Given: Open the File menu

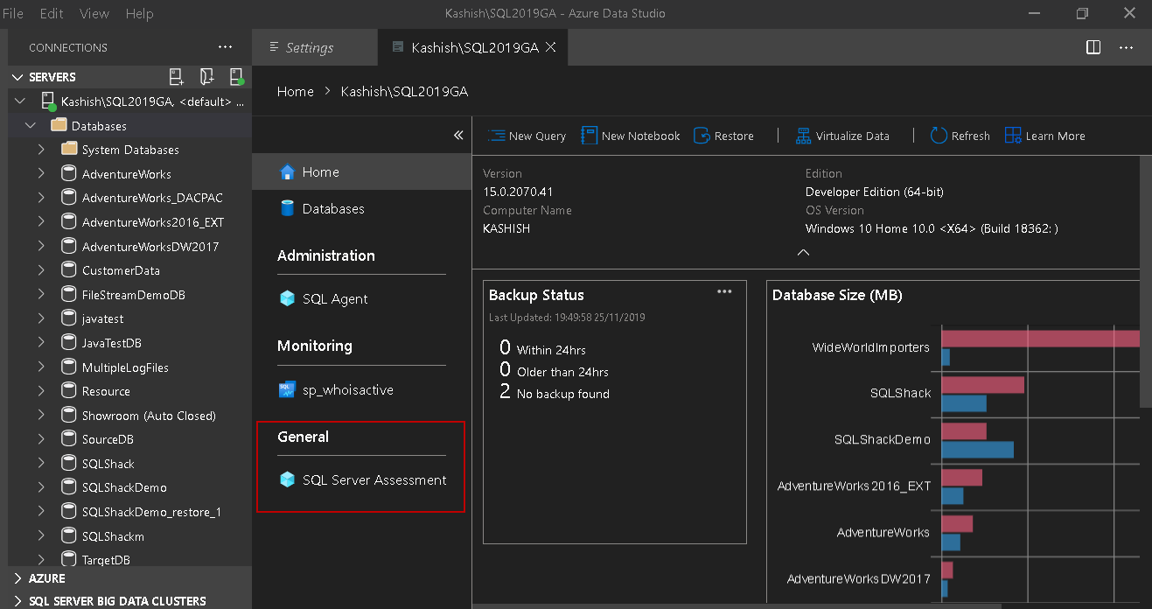Looking at the screenshot, I should pyautogui.click(x=13, y=13).
